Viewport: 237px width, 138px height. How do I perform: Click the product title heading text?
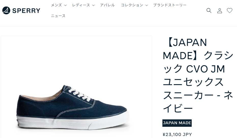coord(198,75)
